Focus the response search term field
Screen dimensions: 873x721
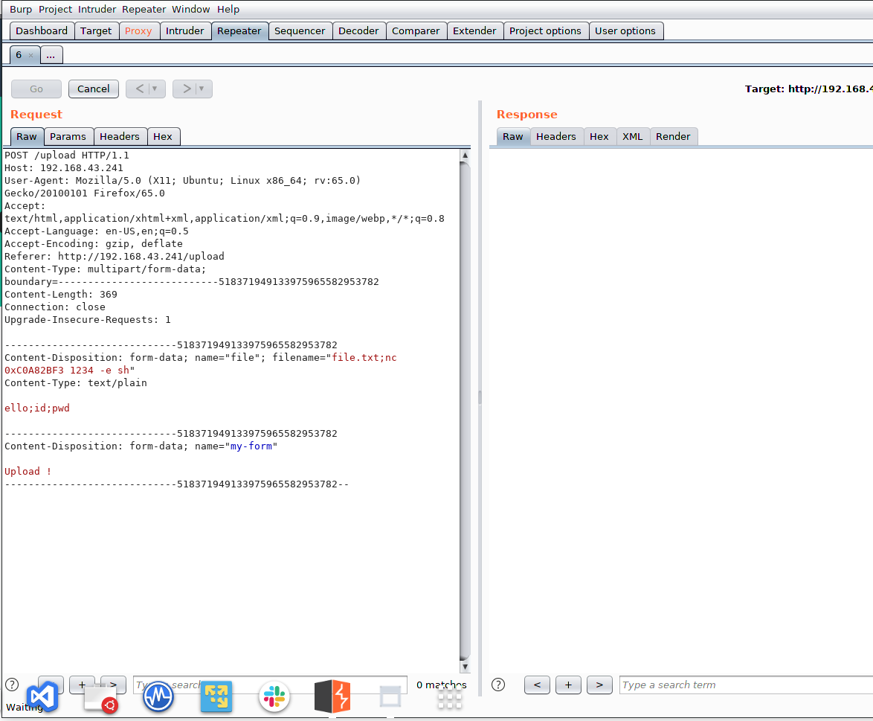(746, 685)
